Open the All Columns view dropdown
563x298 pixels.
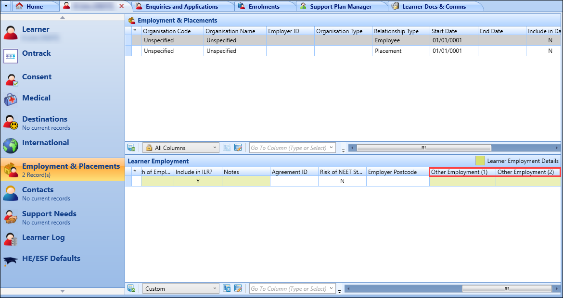tap(180, 148)
